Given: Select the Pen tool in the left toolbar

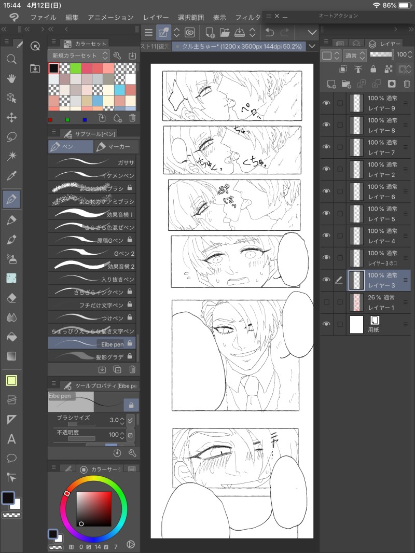Looking at the screenshot, I should click(11, 199).
